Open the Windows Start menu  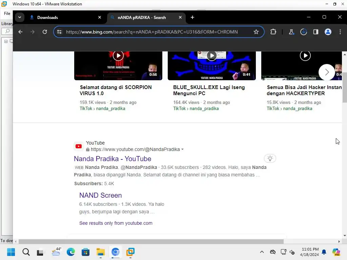(x=11, y=252)
